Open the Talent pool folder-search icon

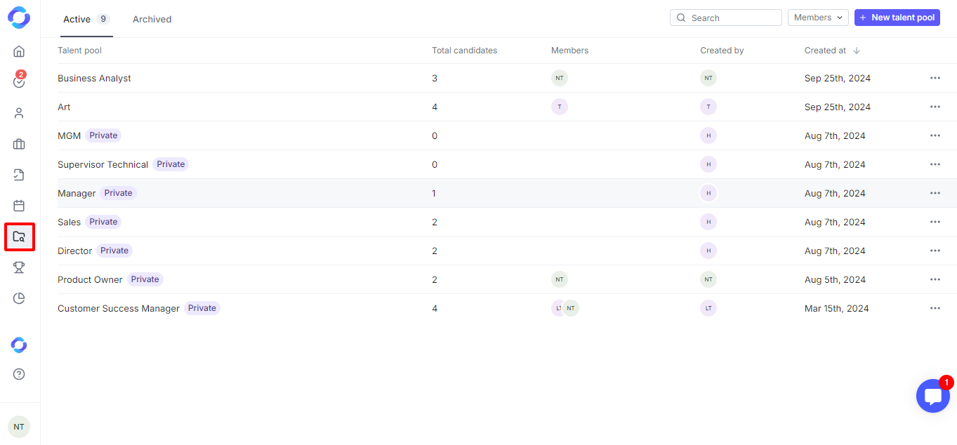point(19,237)
